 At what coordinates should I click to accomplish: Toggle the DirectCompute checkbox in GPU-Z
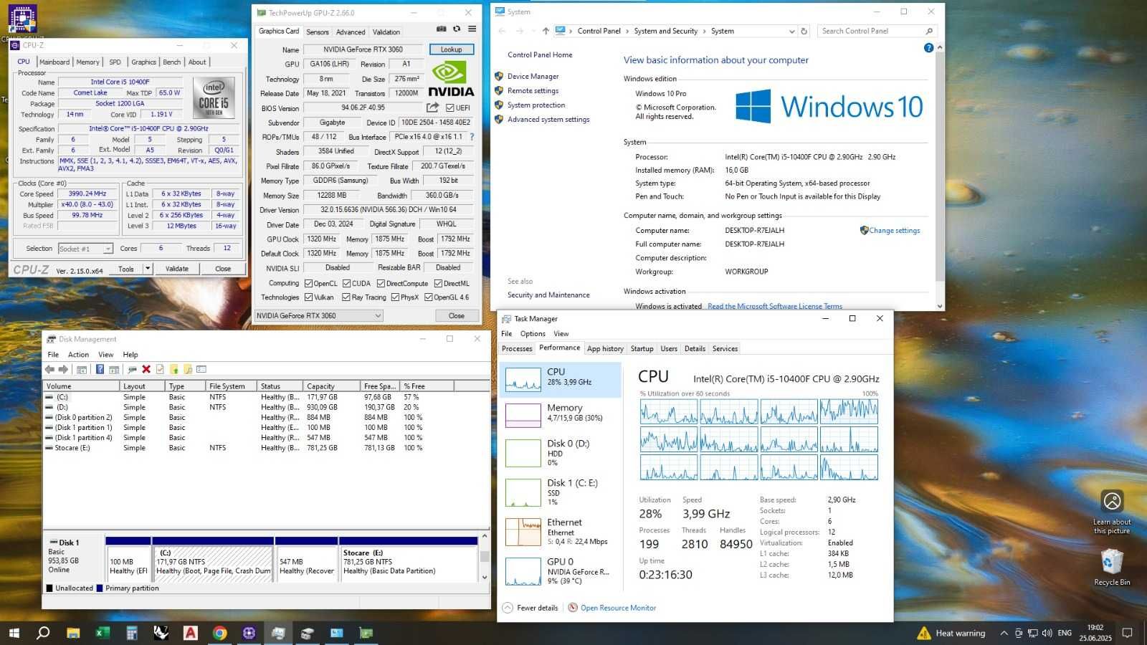point(381,284)
